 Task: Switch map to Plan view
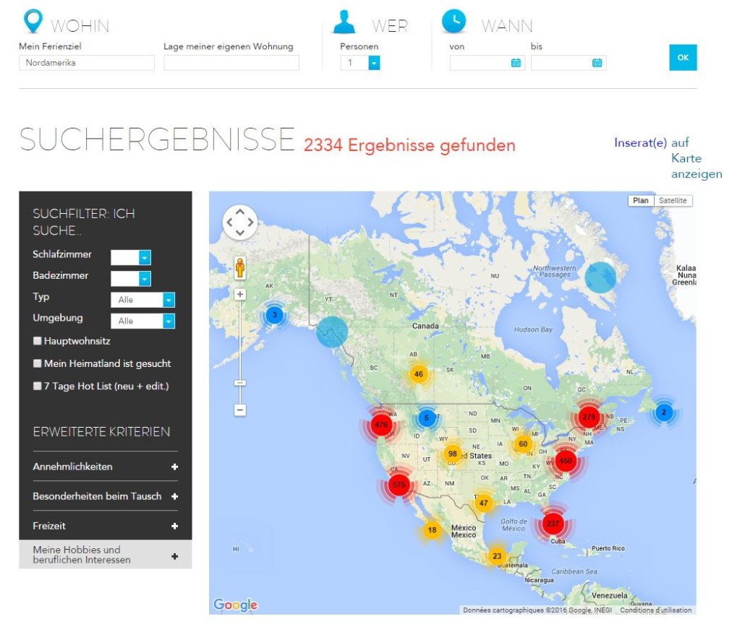click(x=640, y=201)
